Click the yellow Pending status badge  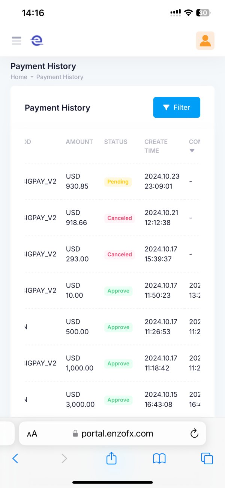[118, 182]
